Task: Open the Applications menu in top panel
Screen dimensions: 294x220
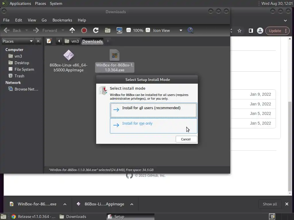Action: pyautogui.click(x=20, y=3)
